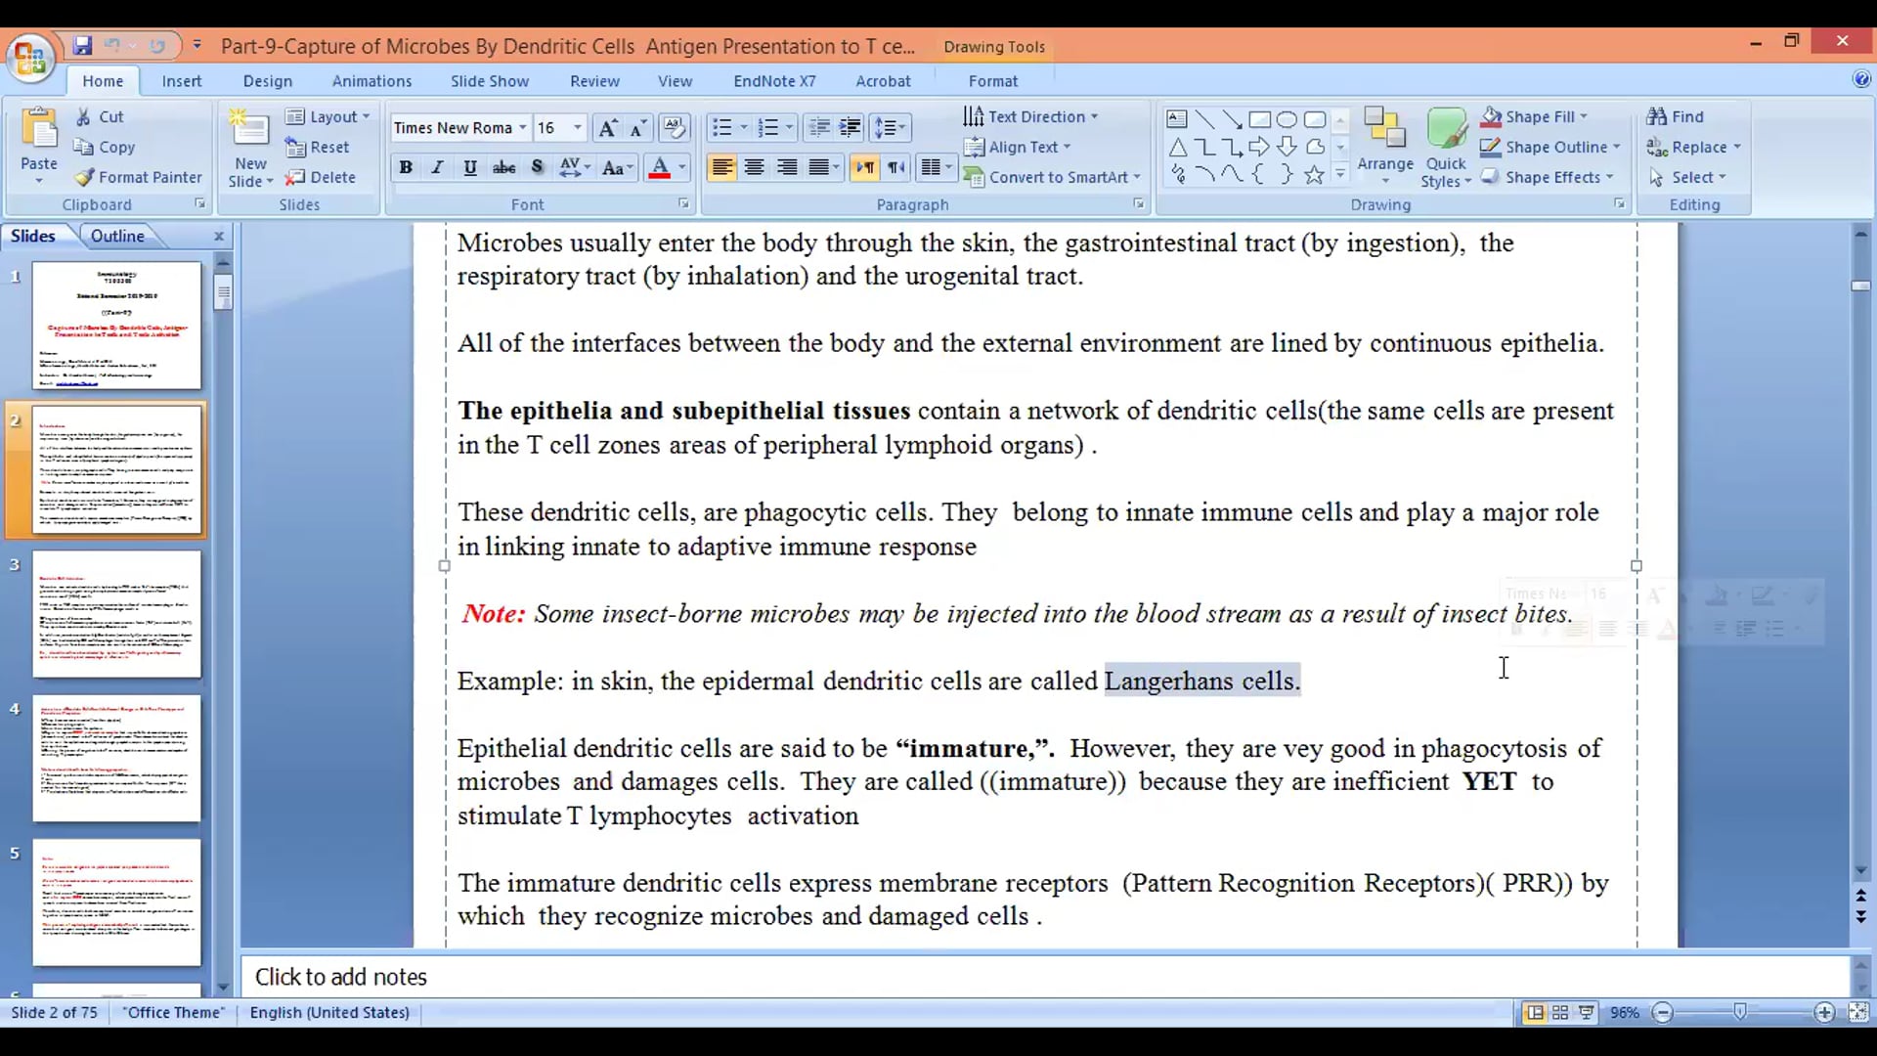Save the presentation from Quick Access Toolbar
Image resolution: width=1877 pixels, height=1056 pixels.
tap(82, 46)
